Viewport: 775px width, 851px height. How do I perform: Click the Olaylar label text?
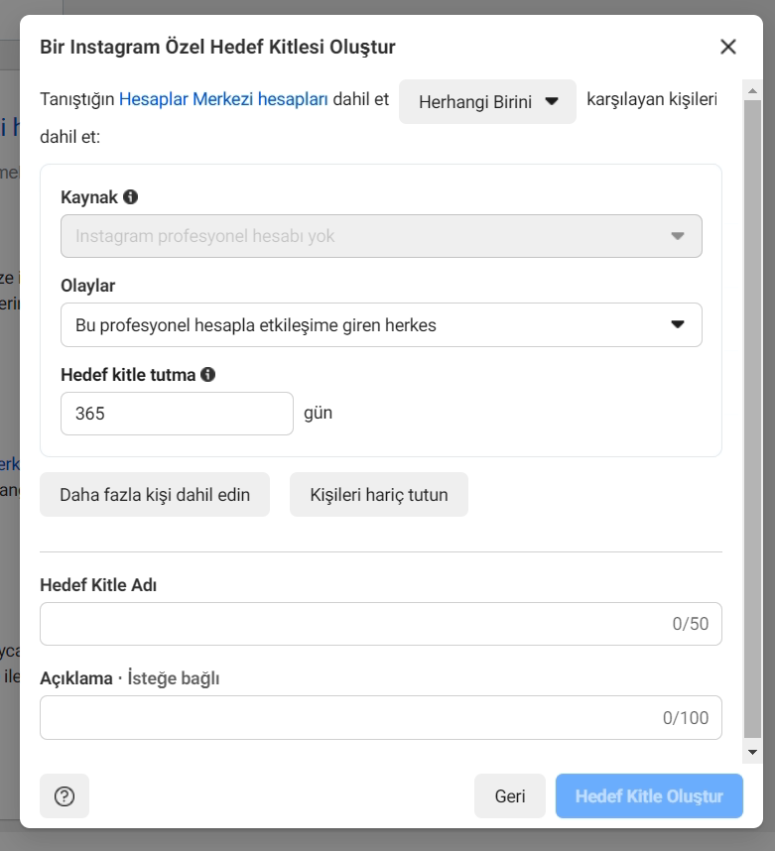[x=88, y=286]
